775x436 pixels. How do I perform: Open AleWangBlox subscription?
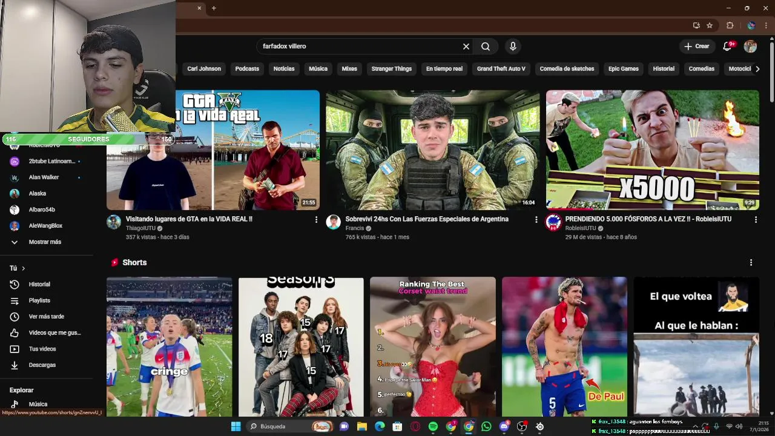pyautogui.click(x=47, y=226)
